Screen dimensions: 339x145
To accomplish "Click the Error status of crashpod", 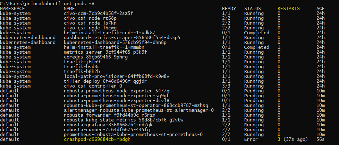I will [x=251, y=139].
